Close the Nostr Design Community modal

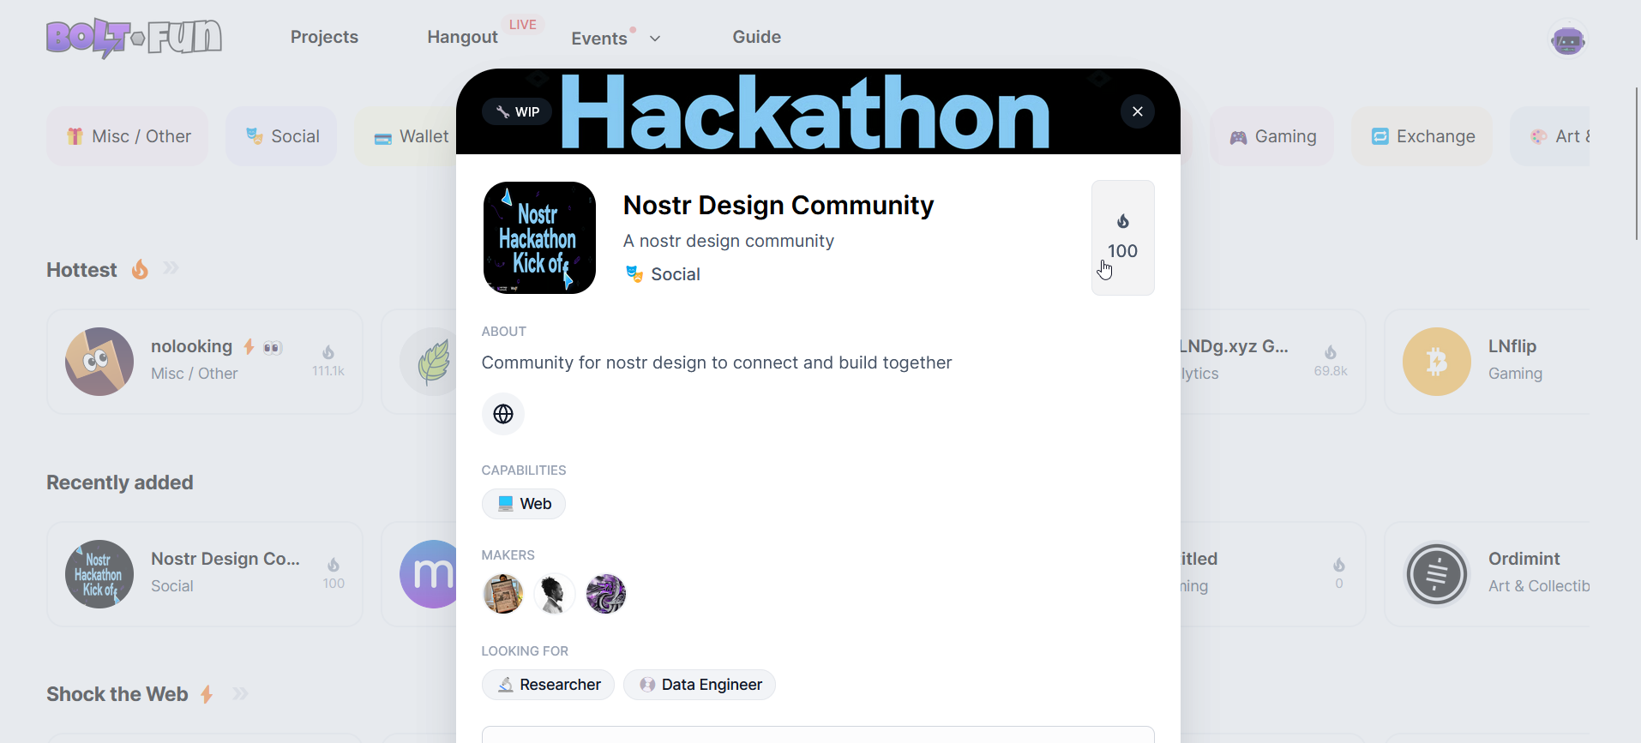coord(1137,111)
